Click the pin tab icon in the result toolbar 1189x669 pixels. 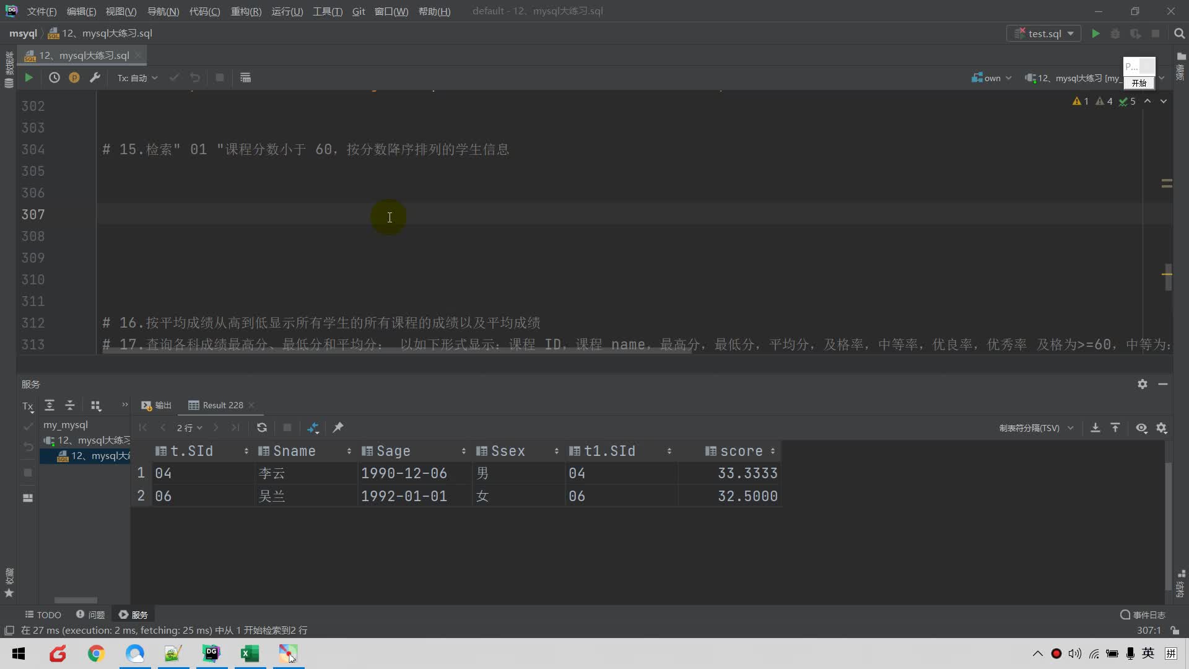(338, 427)
